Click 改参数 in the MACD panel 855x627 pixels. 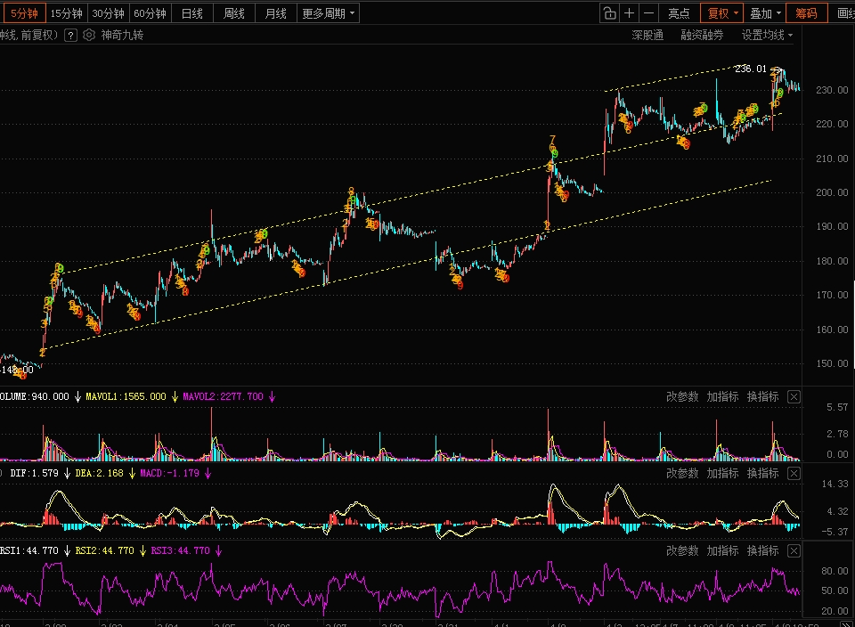(682, 473)
